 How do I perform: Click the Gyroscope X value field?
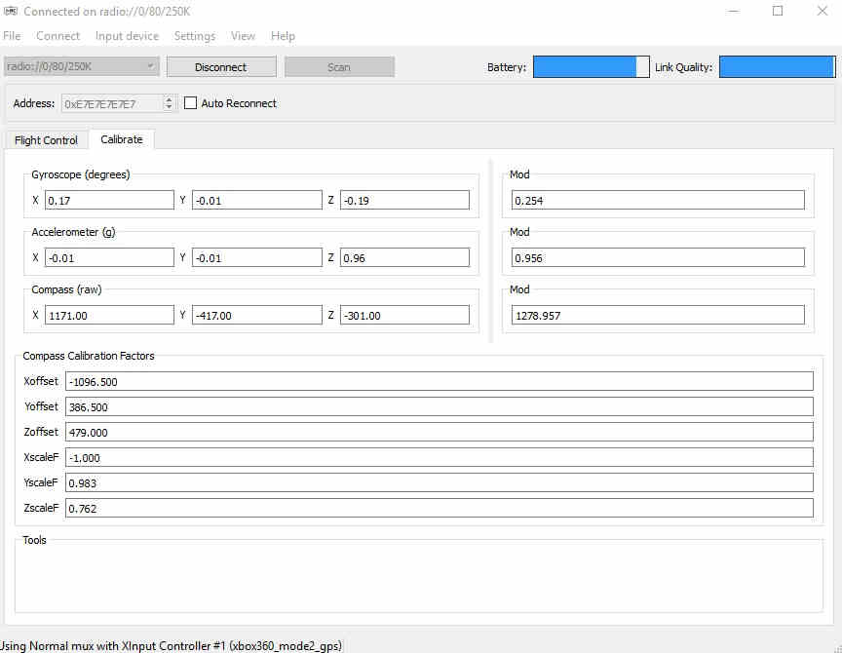pos(109,200)
